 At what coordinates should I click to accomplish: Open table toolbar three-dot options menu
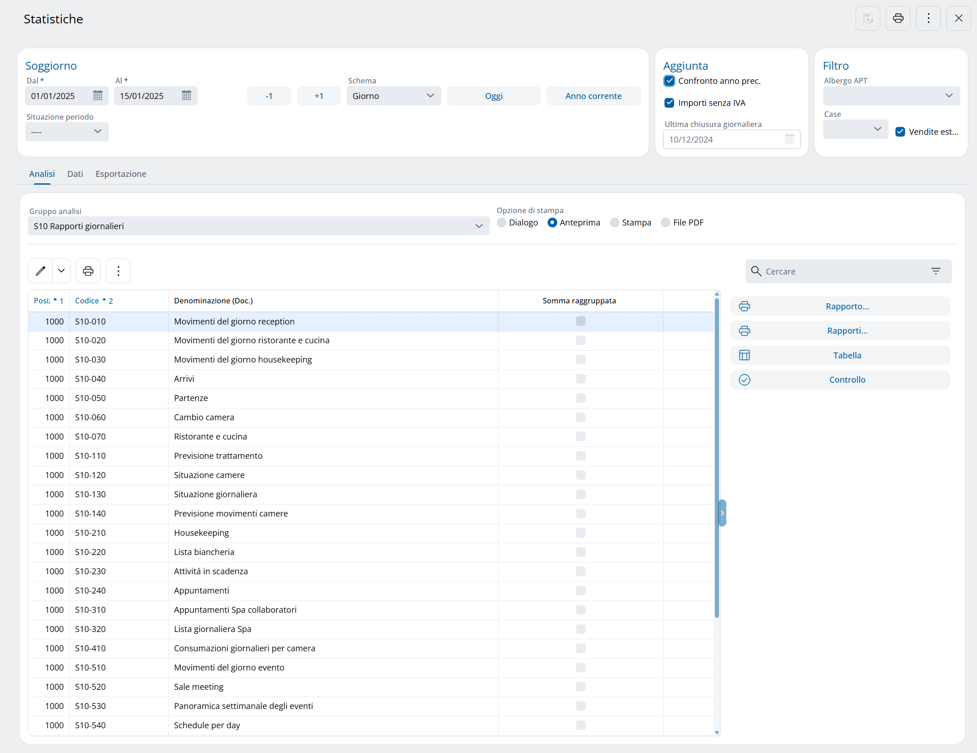118,271
